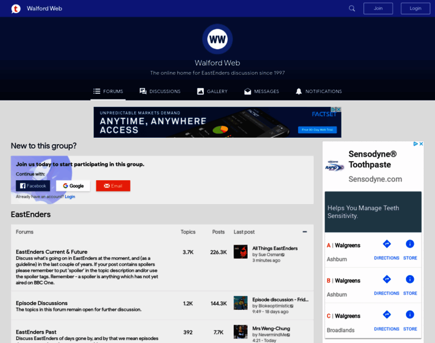Switch to the Forums tab
Screen dimensions: 435x343
(108, 91)
